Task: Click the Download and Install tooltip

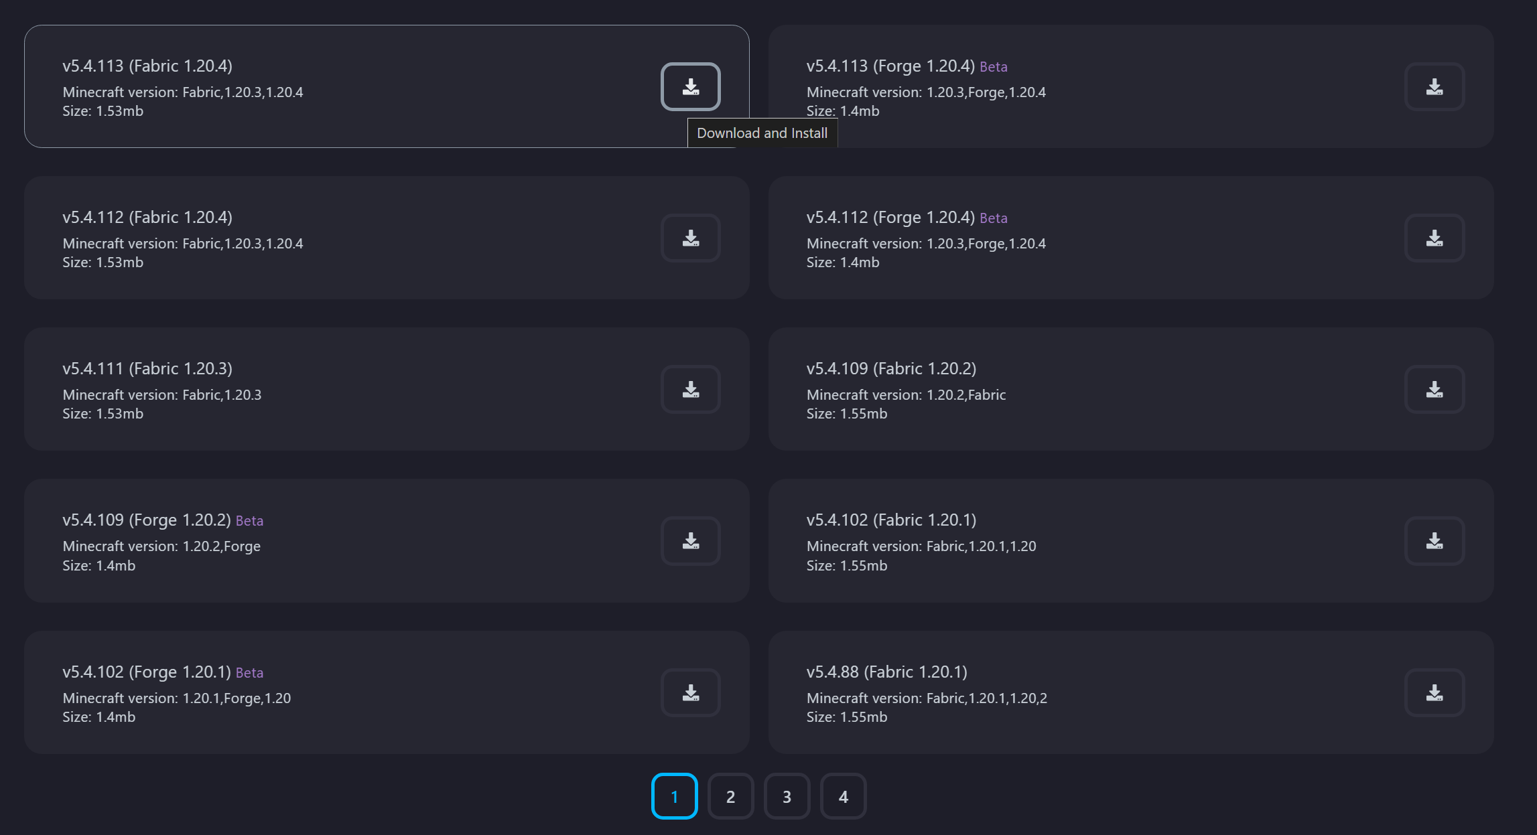Action: (762, 133)
